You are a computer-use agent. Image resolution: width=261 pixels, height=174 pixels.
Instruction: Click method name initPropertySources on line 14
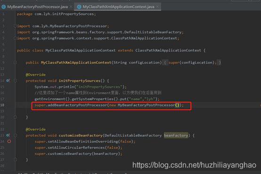click(x=80, y=81)
